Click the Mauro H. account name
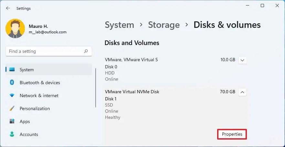Image resolution: width=285 pixels, height=147 pixels. [38, 27]
